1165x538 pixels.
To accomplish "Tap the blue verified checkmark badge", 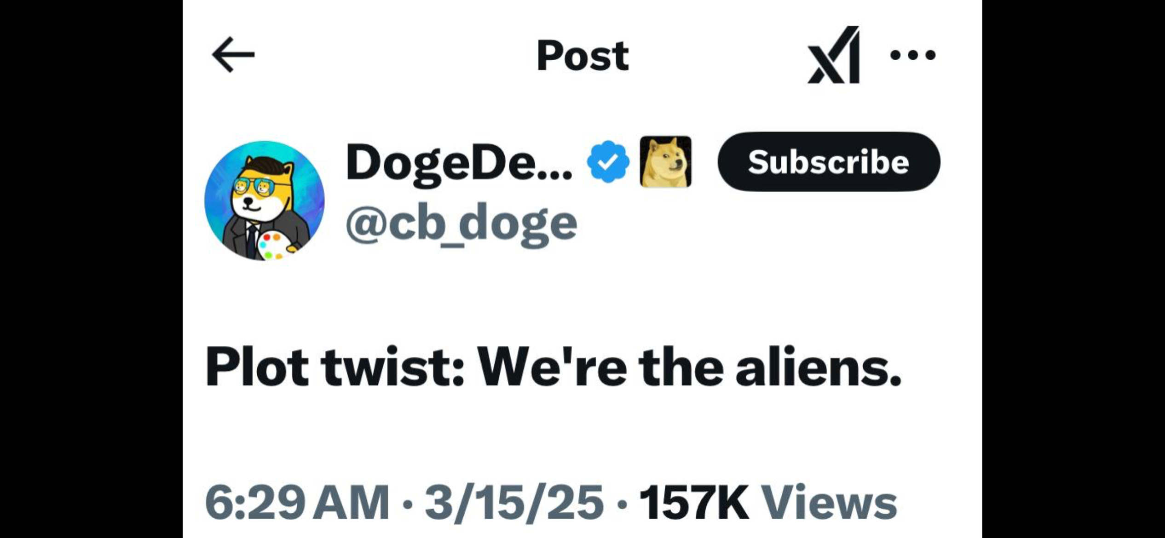I will click(608, 161).
